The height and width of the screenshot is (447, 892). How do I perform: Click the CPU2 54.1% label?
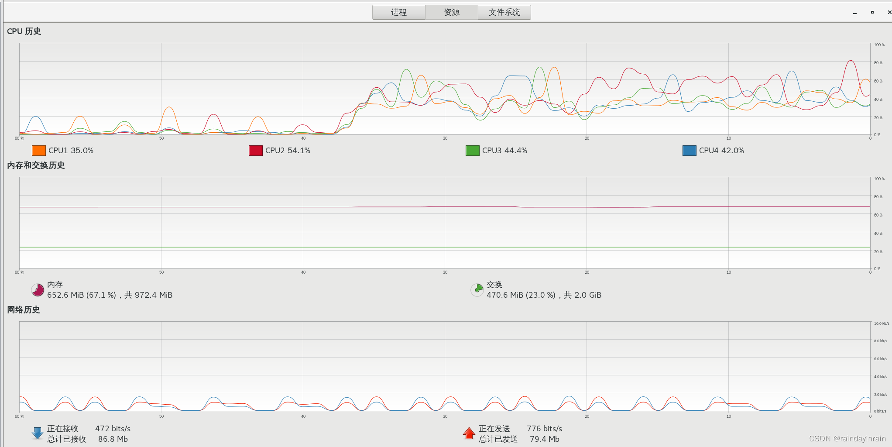[288, 151]
